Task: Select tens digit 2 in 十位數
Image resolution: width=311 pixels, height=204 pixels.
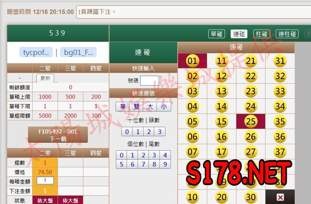Action: coord(149,132)
